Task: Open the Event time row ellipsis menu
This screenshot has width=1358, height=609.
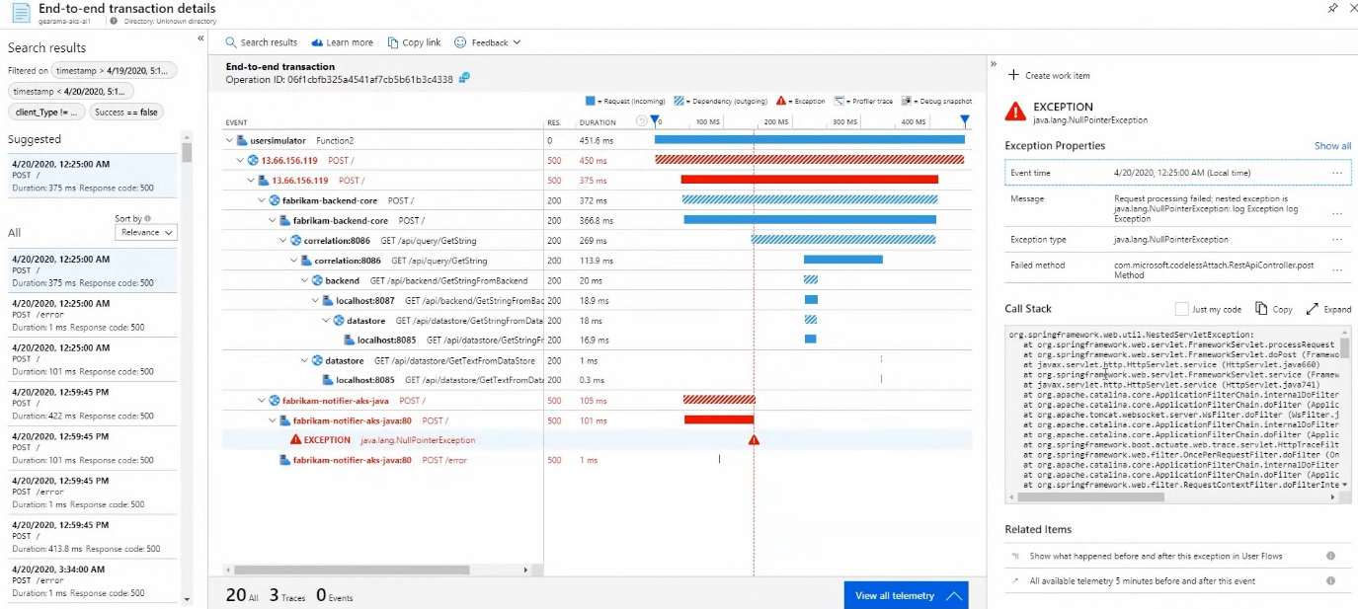Action: coord(1337,173)
